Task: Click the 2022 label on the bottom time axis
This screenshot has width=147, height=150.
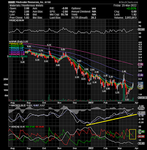Action: tap(91, 148)
